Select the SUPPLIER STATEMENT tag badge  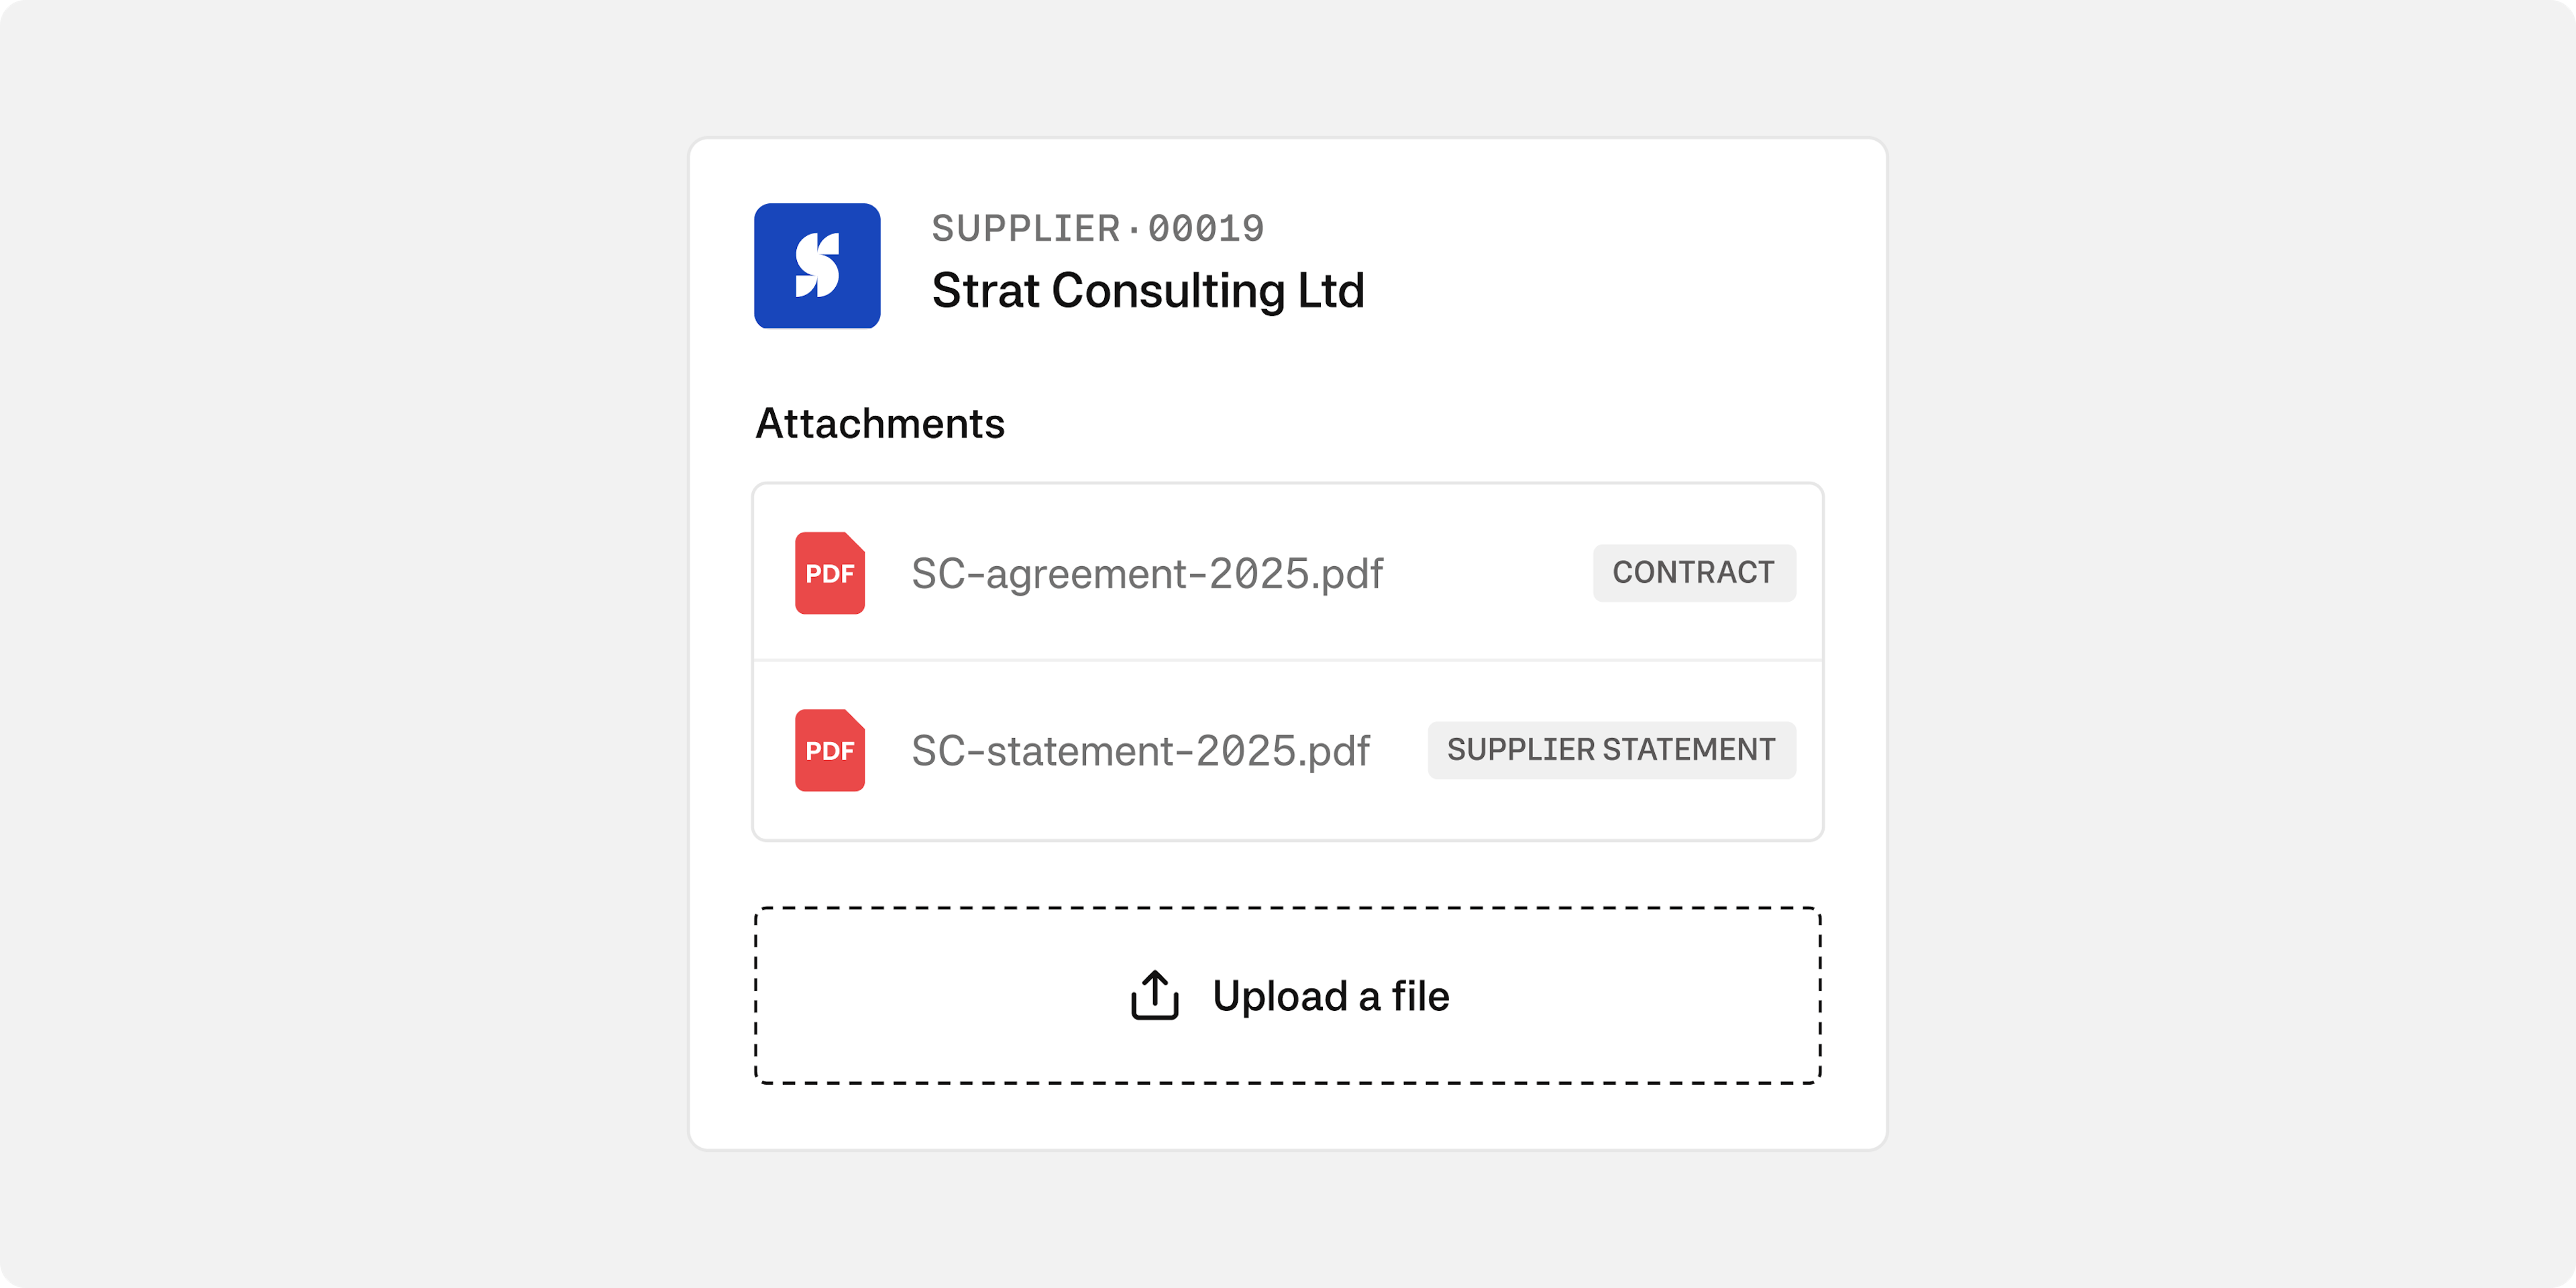pos(1611,750)
